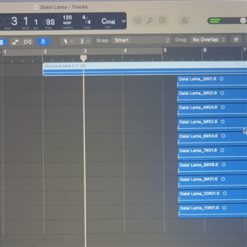This screenshot has height=247, width=247.
Task: Click the loop icon on Dalai Lama_2#01.6
Action: click(x=221, y=79)
